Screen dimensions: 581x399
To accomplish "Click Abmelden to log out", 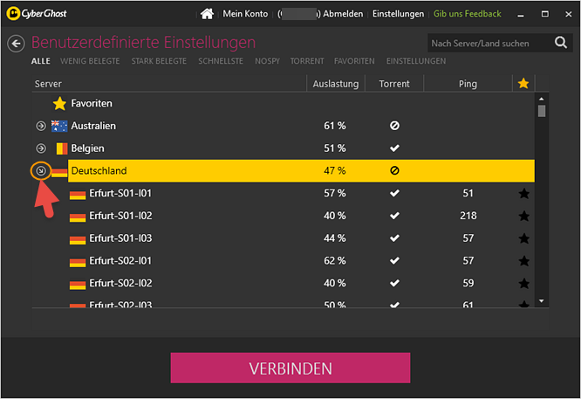I will (343, 14).
